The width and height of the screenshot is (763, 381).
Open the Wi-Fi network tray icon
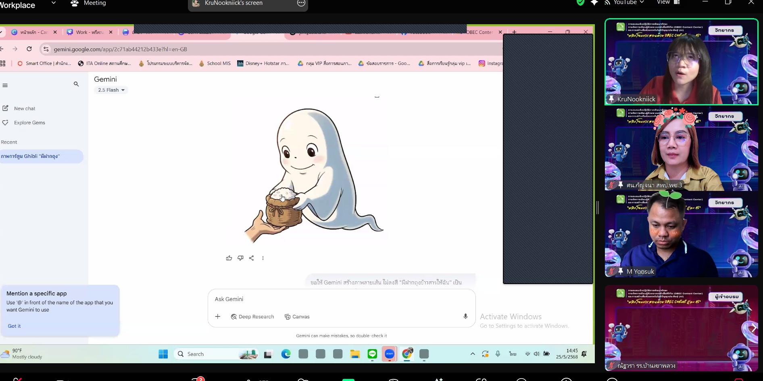point(527,354)
